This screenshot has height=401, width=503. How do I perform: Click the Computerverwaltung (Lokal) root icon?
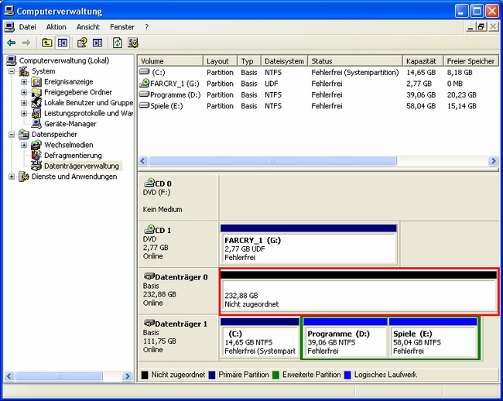point(12,60)
